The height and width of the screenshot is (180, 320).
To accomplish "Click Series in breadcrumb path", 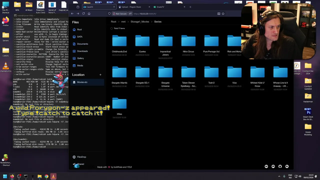I will pos(158,22).
